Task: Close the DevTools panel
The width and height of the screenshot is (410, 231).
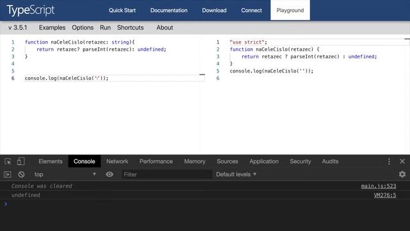Action: tap(402, 161)
